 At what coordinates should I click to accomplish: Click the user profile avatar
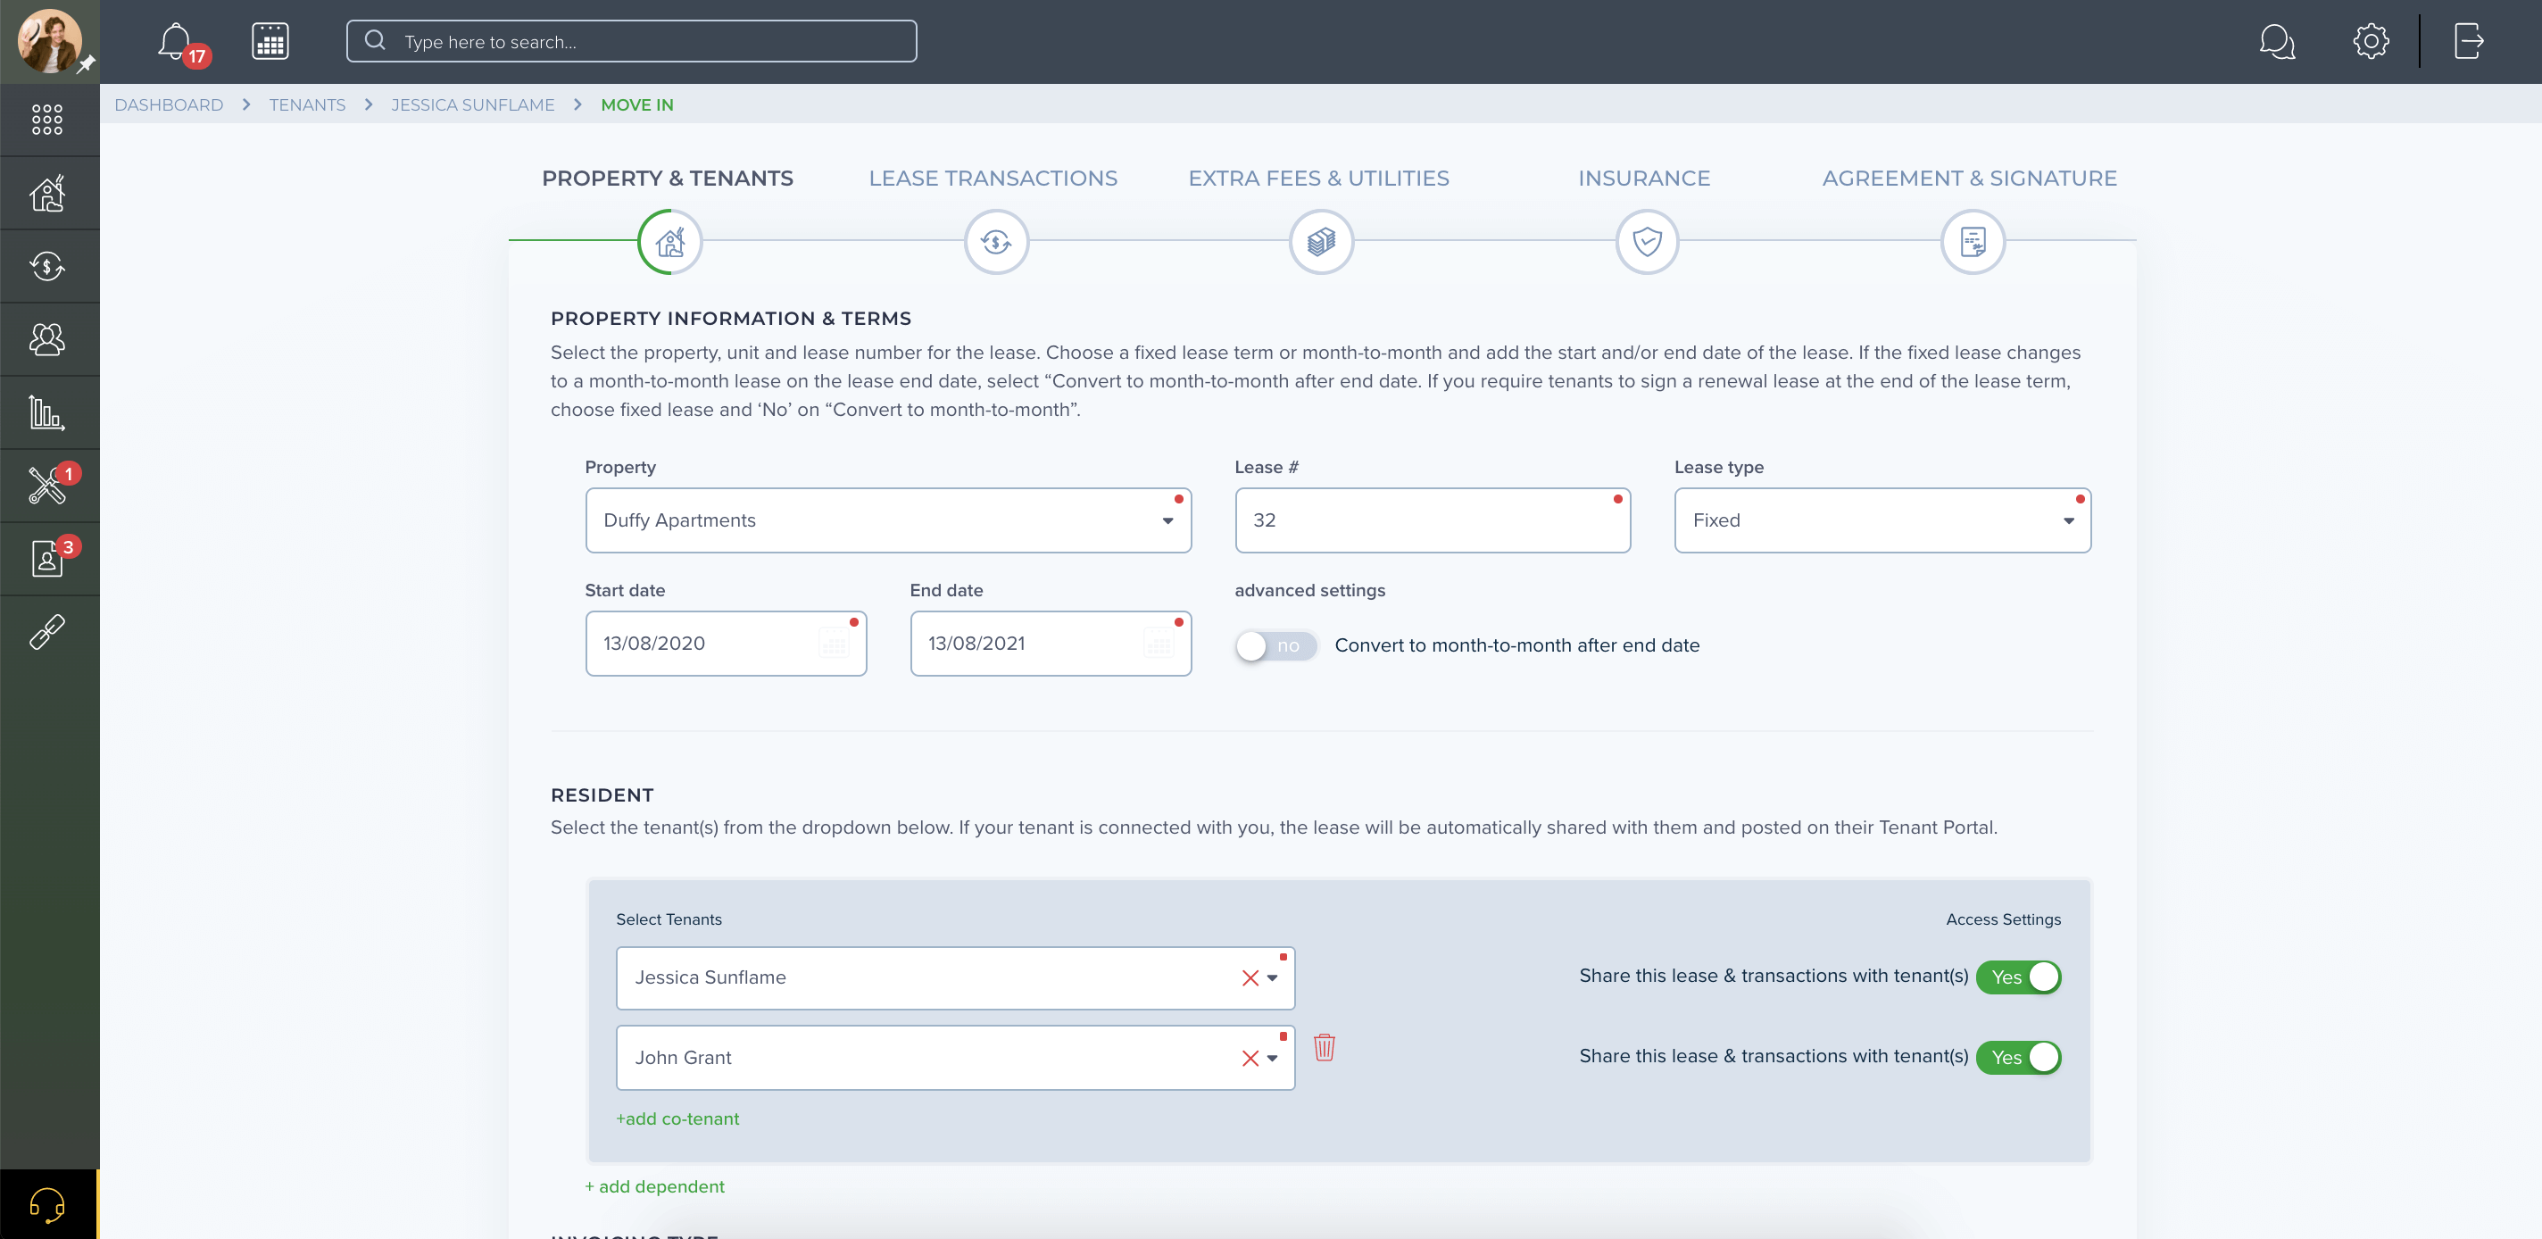(49, 40)
